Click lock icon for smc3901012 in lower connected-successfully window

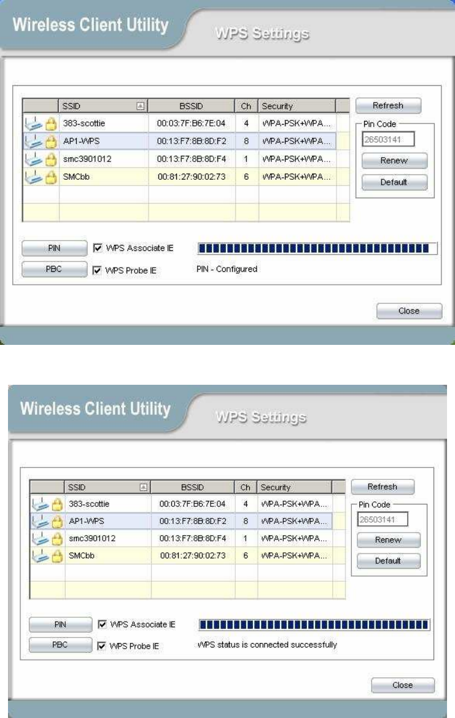click(57, 539)
